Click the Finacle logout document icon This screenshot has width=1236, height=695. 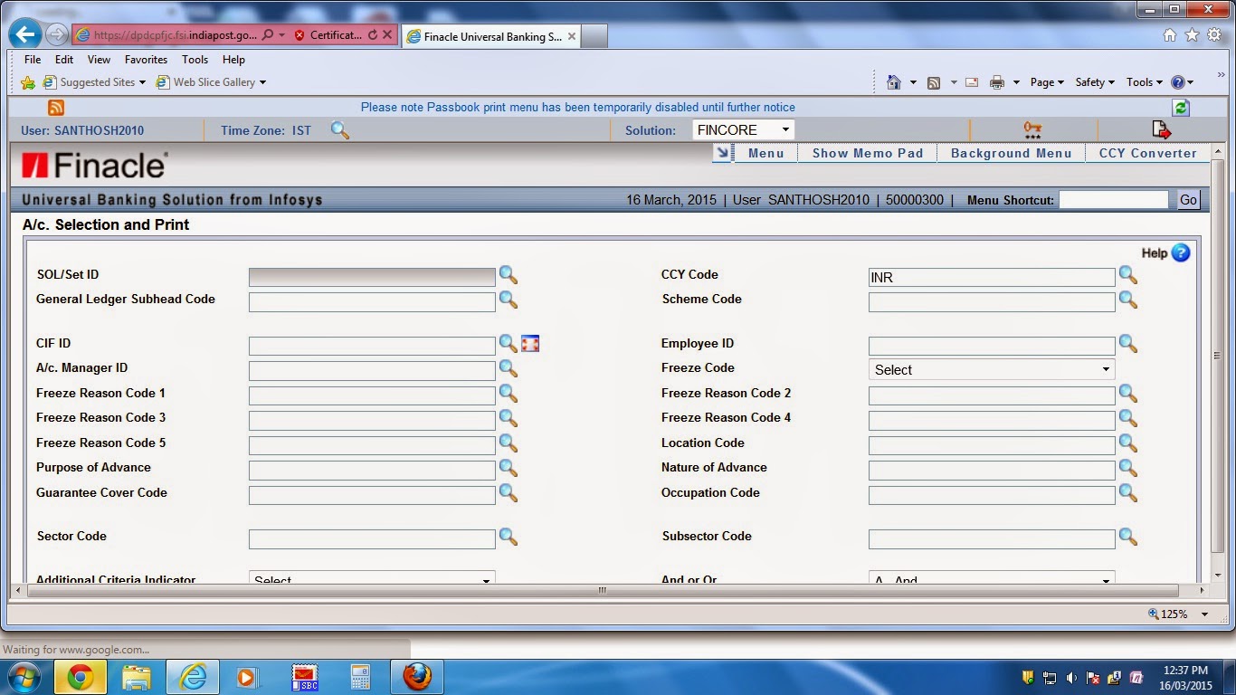pos(1161,130)
